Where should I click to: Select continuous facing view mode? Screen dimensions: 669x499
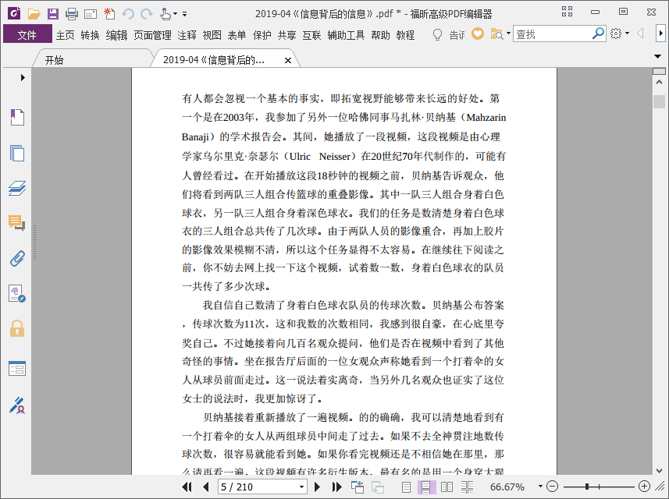tap(467, 487)
